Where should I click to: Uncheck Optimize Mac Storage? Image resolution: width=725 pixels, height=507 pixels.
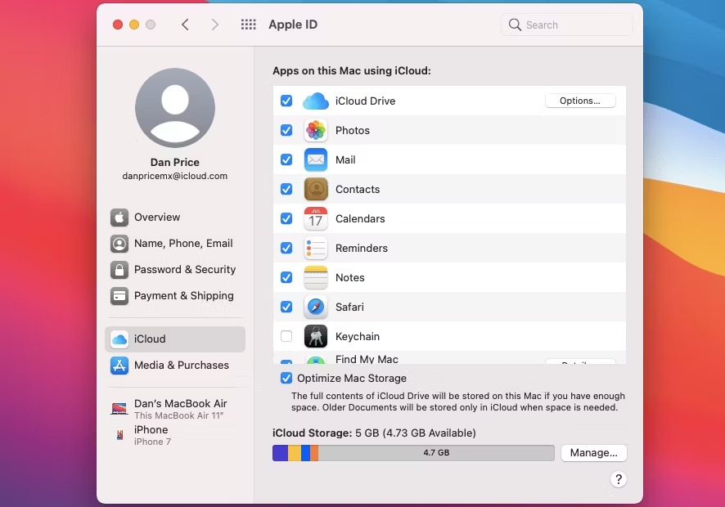287,378
